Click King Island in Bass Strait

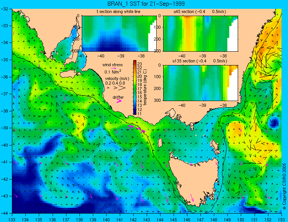[x=160, y=143]
